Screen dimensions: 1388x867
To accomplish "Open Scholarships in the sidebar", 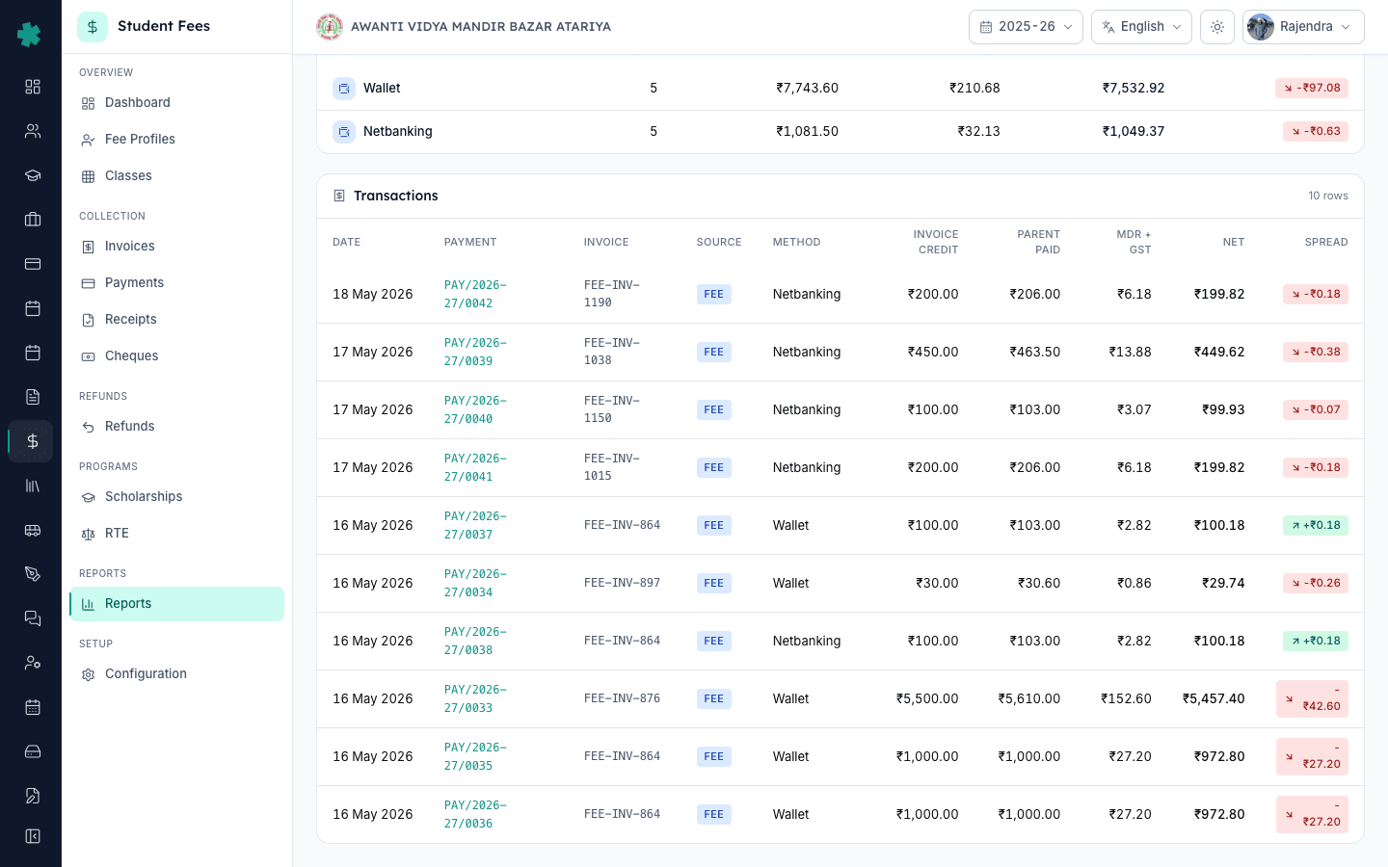I will point(176,497).
